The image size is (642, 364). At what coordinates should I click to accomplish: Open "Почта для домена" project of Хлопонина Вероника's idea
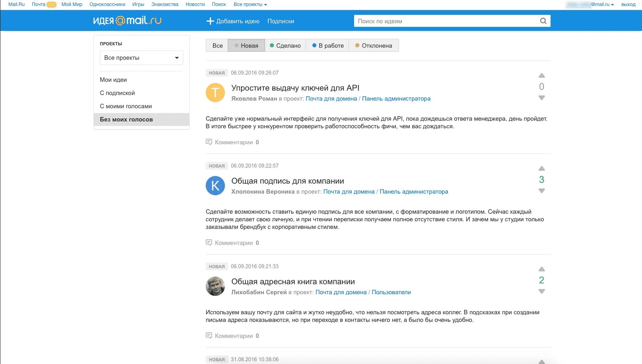click(349, 192)
